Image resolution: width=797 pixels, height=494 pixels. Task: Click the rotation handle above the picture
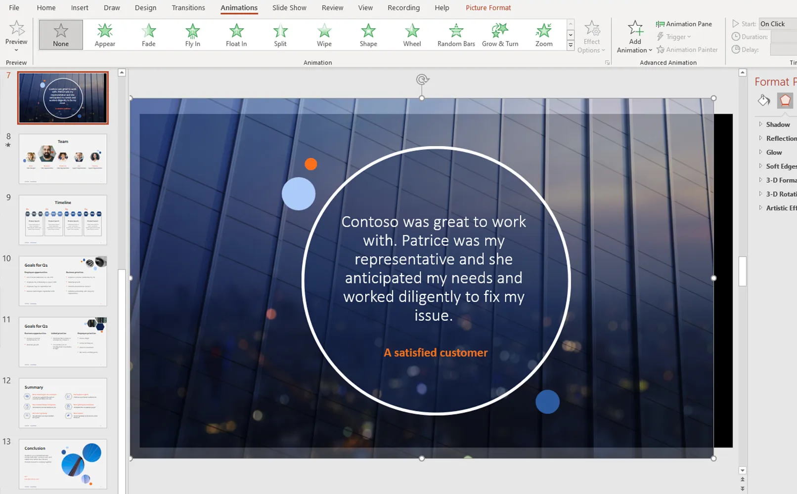tap(422, 80)
